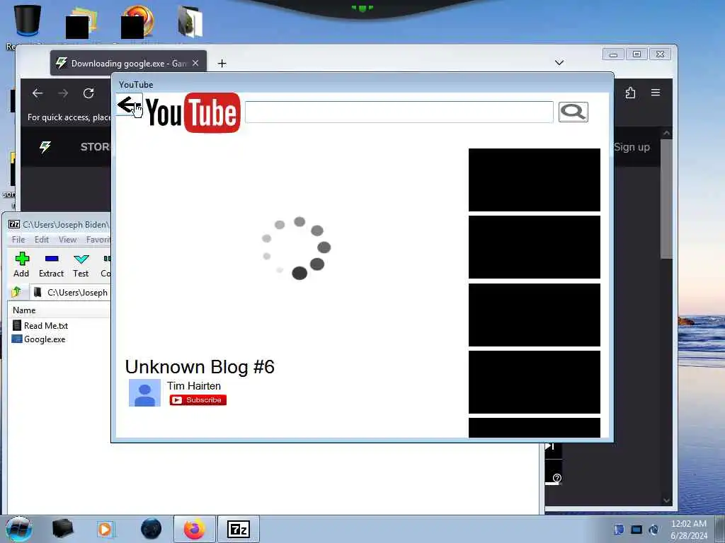Open a new browser tab with plus button
This screenshot has height=543, width=725.
[x=222, y=63]
